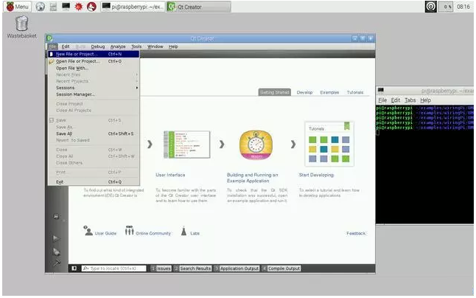Open the Application Output pane button
This screenshot has height=298, width=476.
coord(237,268)
